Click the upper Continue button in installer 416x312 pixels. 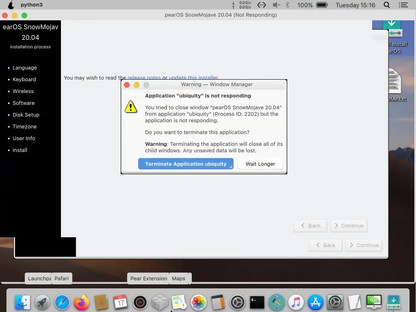point(349,226)
